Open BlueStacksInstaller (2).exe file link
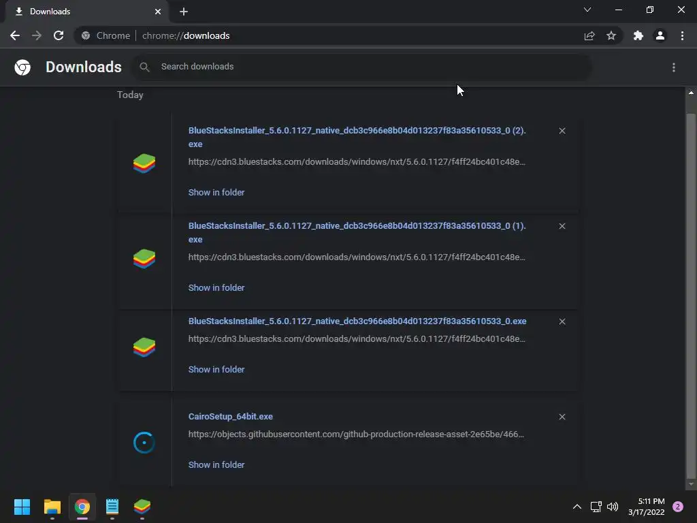The height and width of the screenshot is (523, 697). coord(357,137)
